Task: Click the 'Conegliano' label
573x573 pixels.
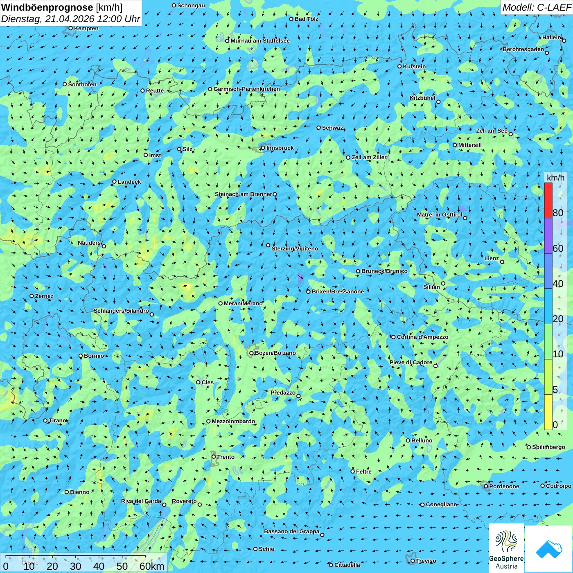Action: pyautogui.click(x=441, y=504)
